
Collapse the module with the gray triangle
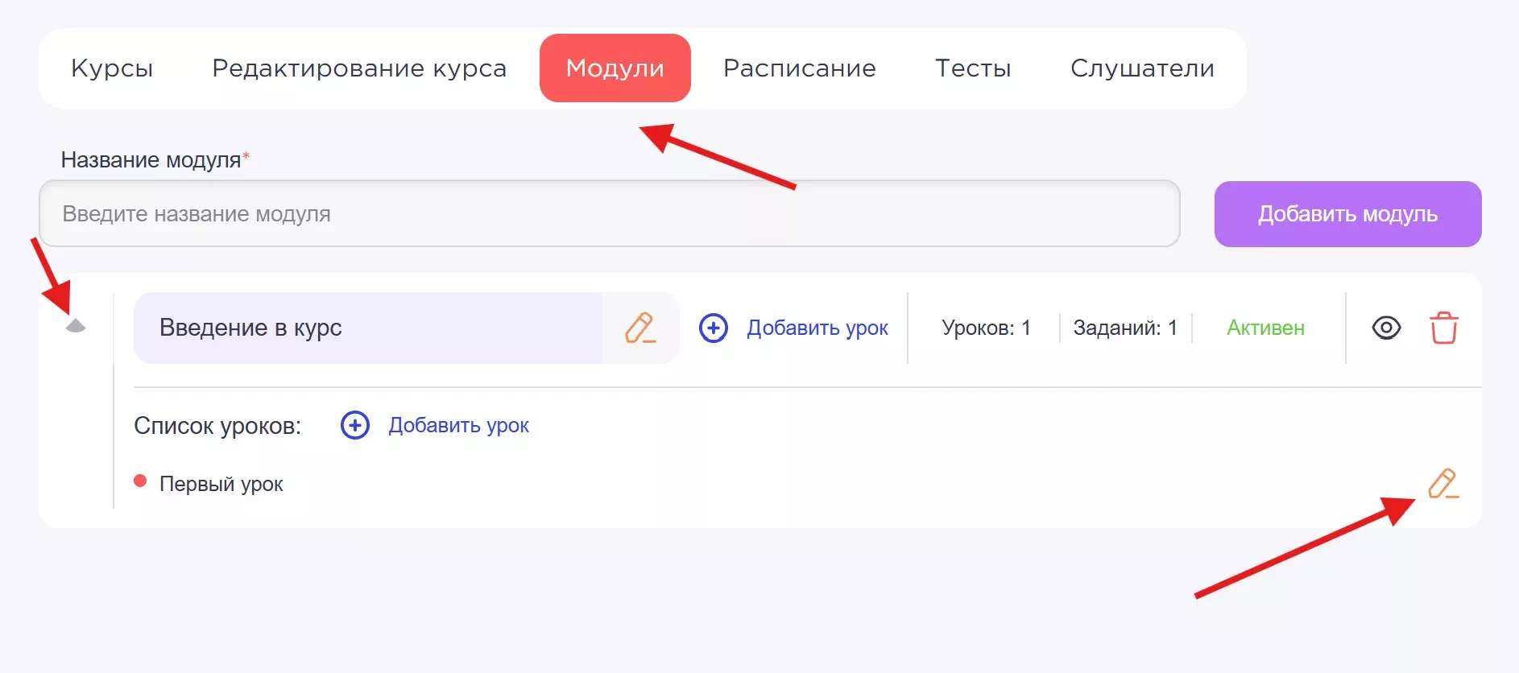coord(76,325)
